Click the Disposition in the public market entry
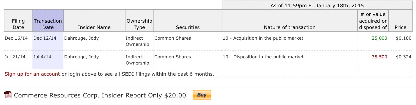The width and height of the screenshot is (416, 105). [263, 57]
